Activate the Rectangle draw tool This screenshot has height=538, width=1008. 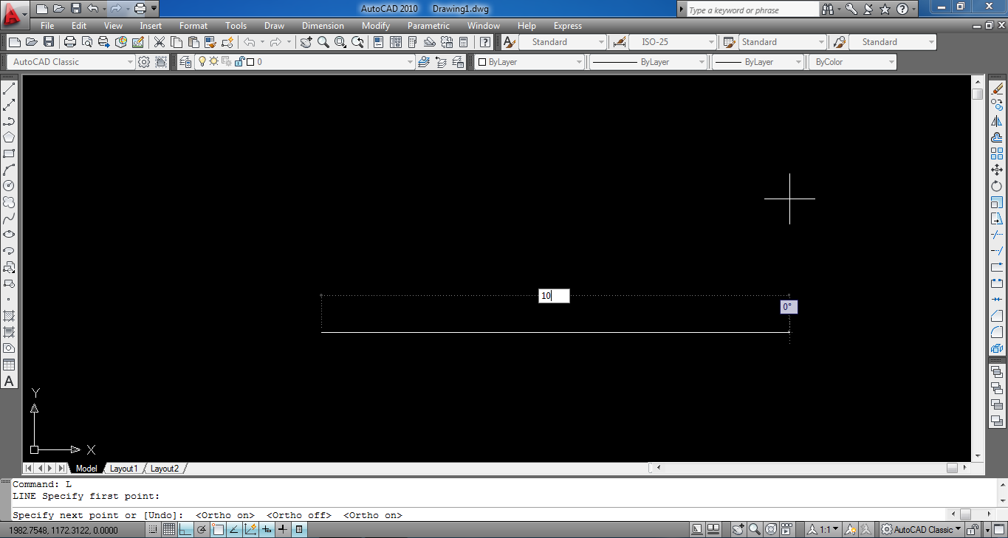click(x=10, y=154)
